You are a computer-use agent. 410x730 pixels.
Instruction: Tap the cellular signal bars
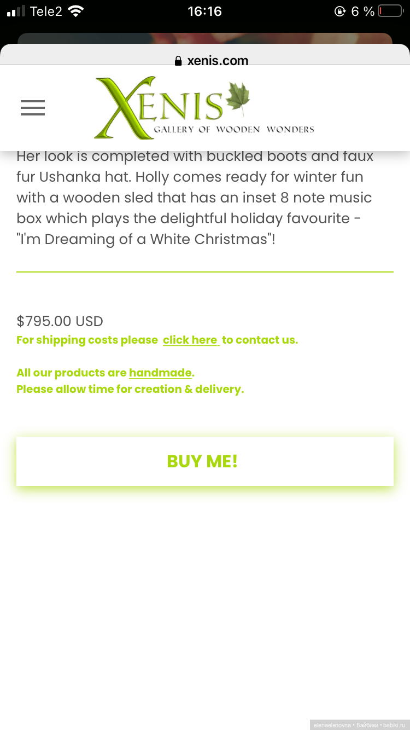[16, 11]
